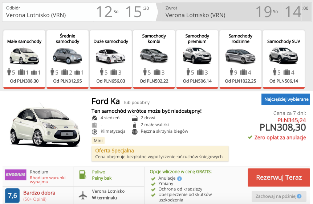Select the Samochody rodzinne category tab
This screenshot has height=204, width=313.
[240, 59]
